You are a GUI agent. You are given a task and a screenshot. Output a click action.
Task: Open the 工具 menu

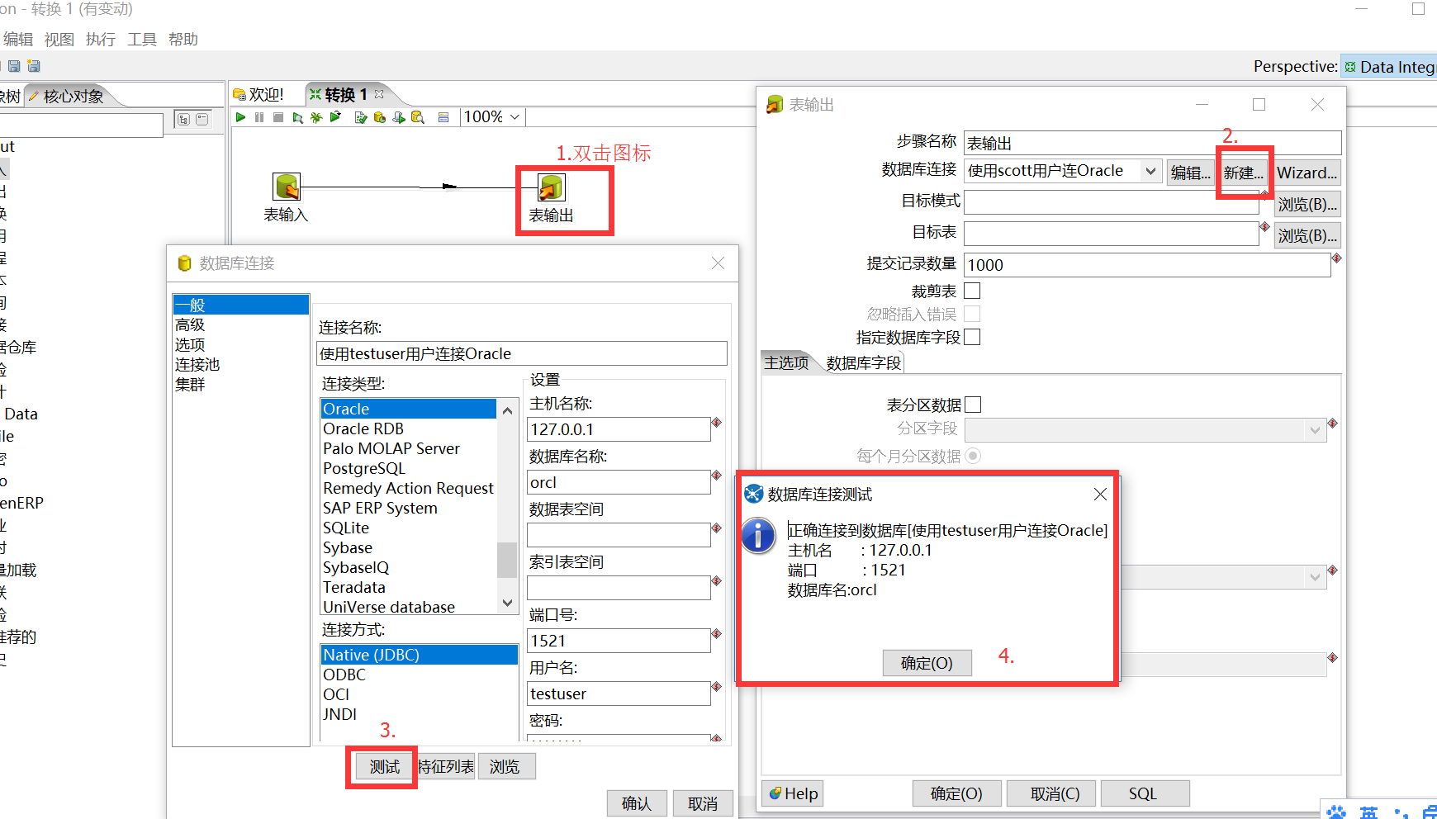click(x=141, y=40)
